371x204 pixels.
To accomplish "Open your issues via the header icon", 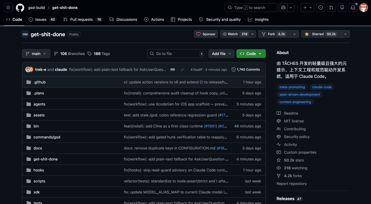I will click(320, 7).
